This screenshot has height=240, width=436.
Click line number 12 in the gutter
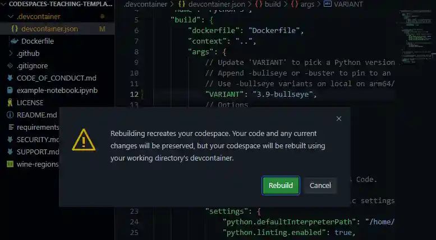[134, 94]
